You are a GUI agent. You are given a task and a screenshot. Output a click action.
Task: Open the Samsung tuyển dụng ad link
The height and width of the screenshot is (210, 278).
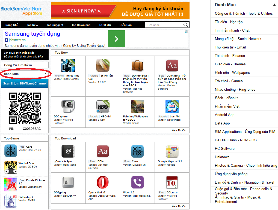pyautogui.click(x=32, y=34)
